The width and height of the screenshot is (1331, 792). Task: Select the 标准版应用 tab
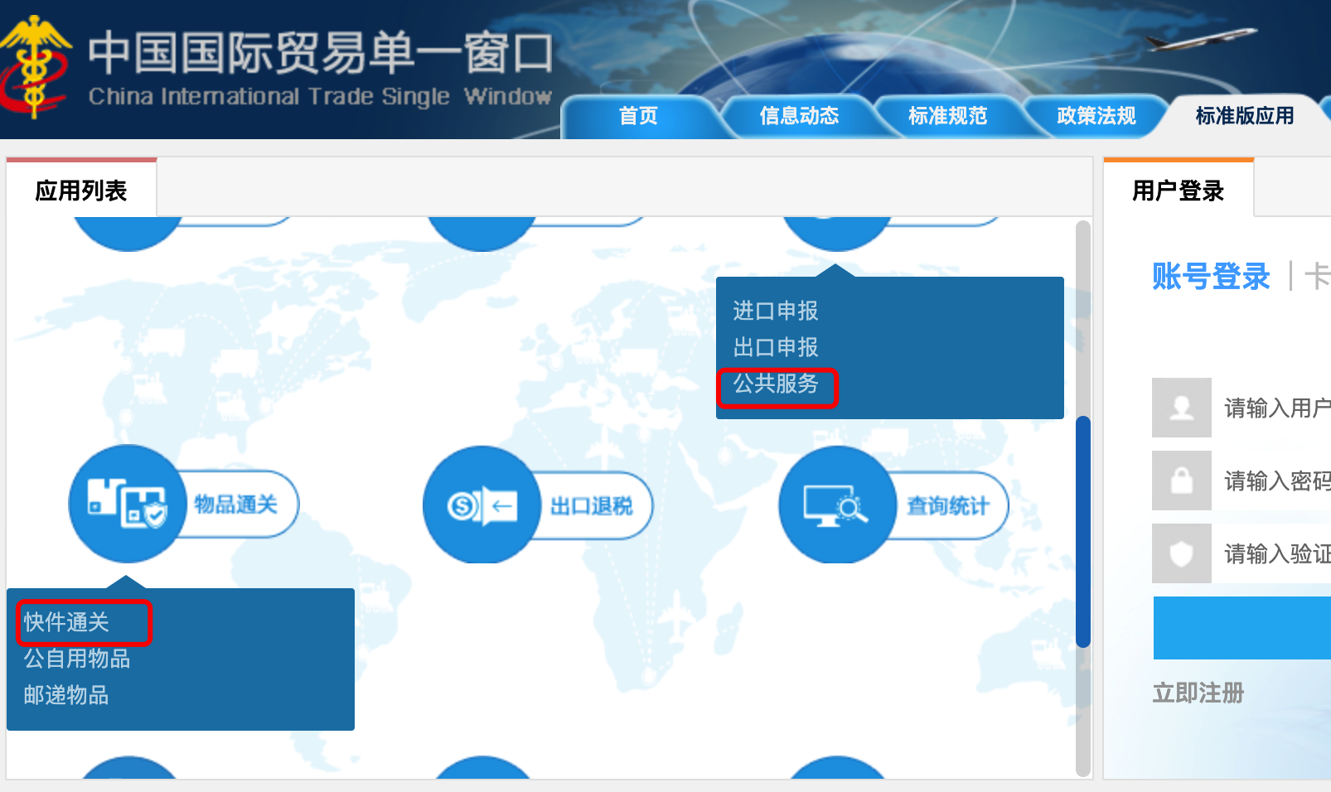coord(1245,116)
